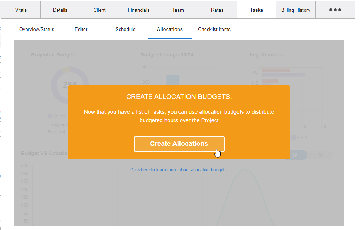Select the Client tab
Screen dimensions: 363x230
point(99,10)
